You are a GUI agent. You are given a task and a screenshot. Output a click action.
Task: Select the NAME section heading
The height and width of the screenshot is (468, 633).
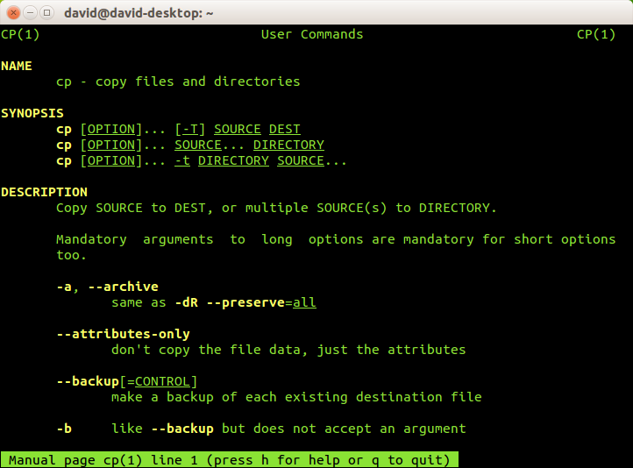(x=17, y=66)
